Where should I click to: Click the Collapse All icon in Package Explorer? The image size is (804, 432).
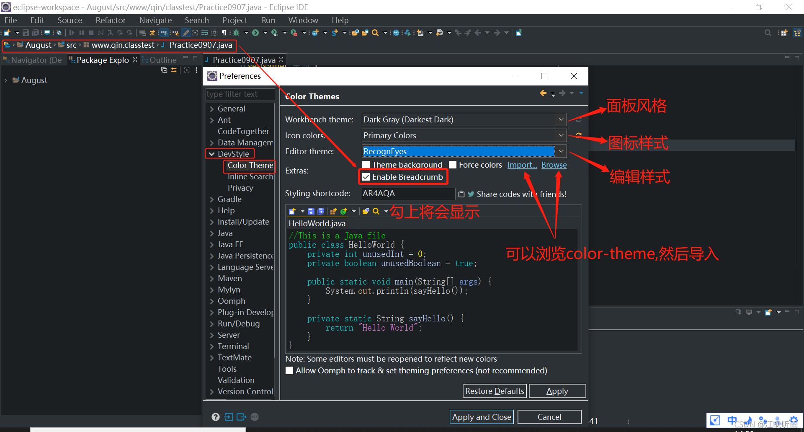pyautogui.click(x=164, y=70)
